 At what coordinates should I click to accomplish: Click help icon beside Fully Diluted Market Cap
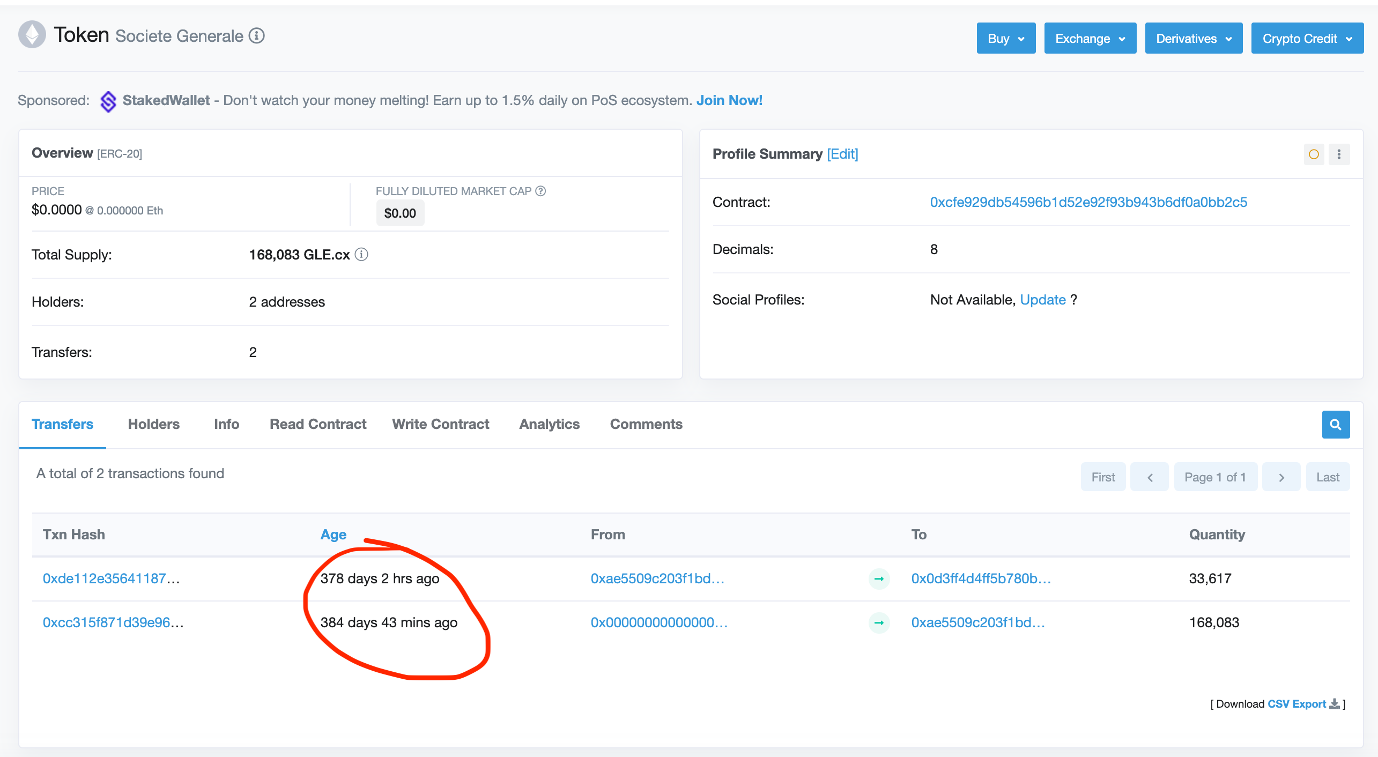[540, 191]
